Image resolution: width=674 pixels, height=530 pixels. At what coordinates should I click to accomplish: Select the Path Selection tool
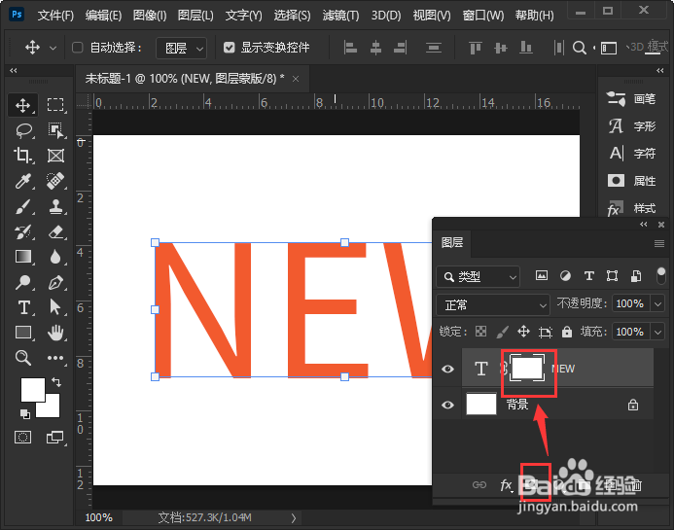[55, 307]
